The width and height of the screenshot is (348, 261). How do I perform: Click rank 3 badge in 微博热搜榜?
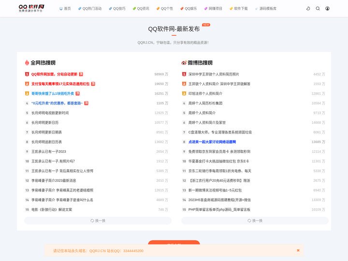[x=184, y=93]
